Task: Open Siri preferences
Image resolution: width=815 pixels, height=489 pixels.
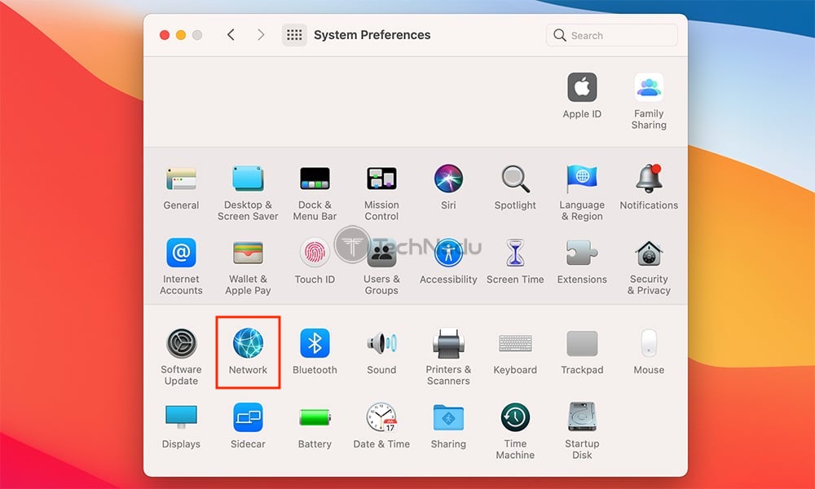Action: (448, 178)
